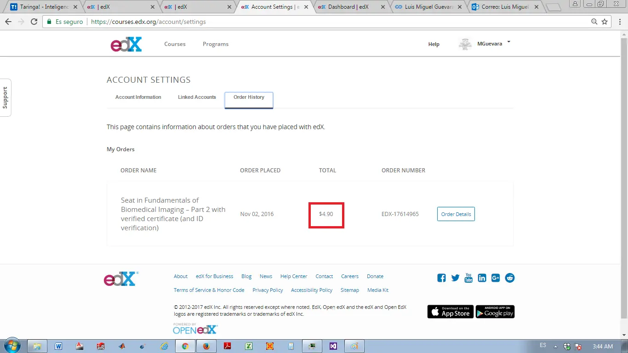Click the ES language indicator in taskbar
Image resolution: width=628 pixels, height=353 pixels.
pos(543,345)
